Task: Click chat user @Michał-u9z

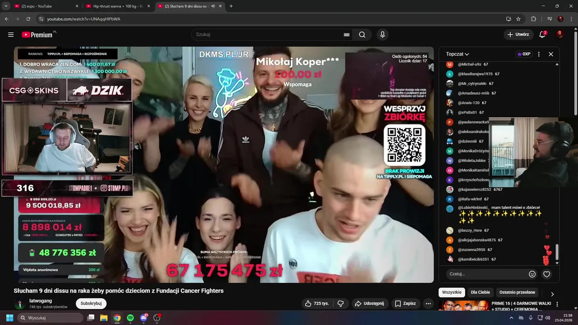Action: (470, 65)
